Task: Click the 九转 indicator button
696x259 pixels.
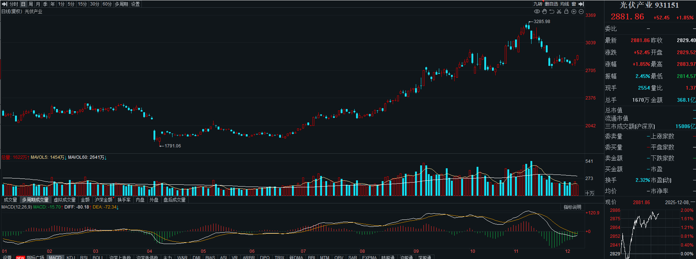Action: pyautogui.click(x=538, y=4)
